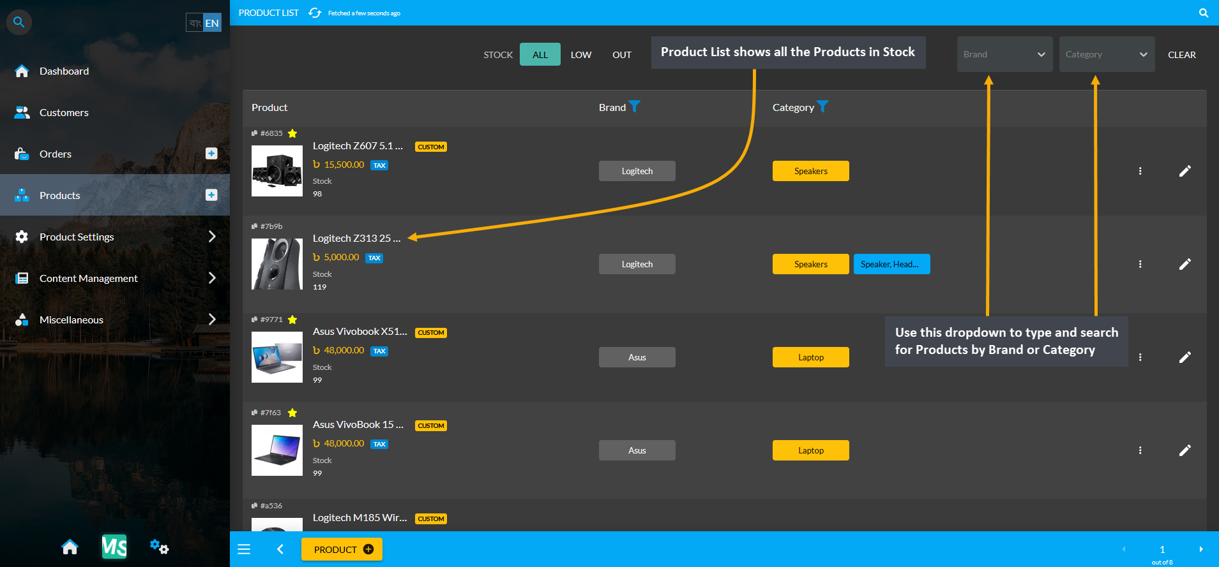1219x567 pixels.
Task: Select ALL stock filter
Action: (x=540, y=54)
